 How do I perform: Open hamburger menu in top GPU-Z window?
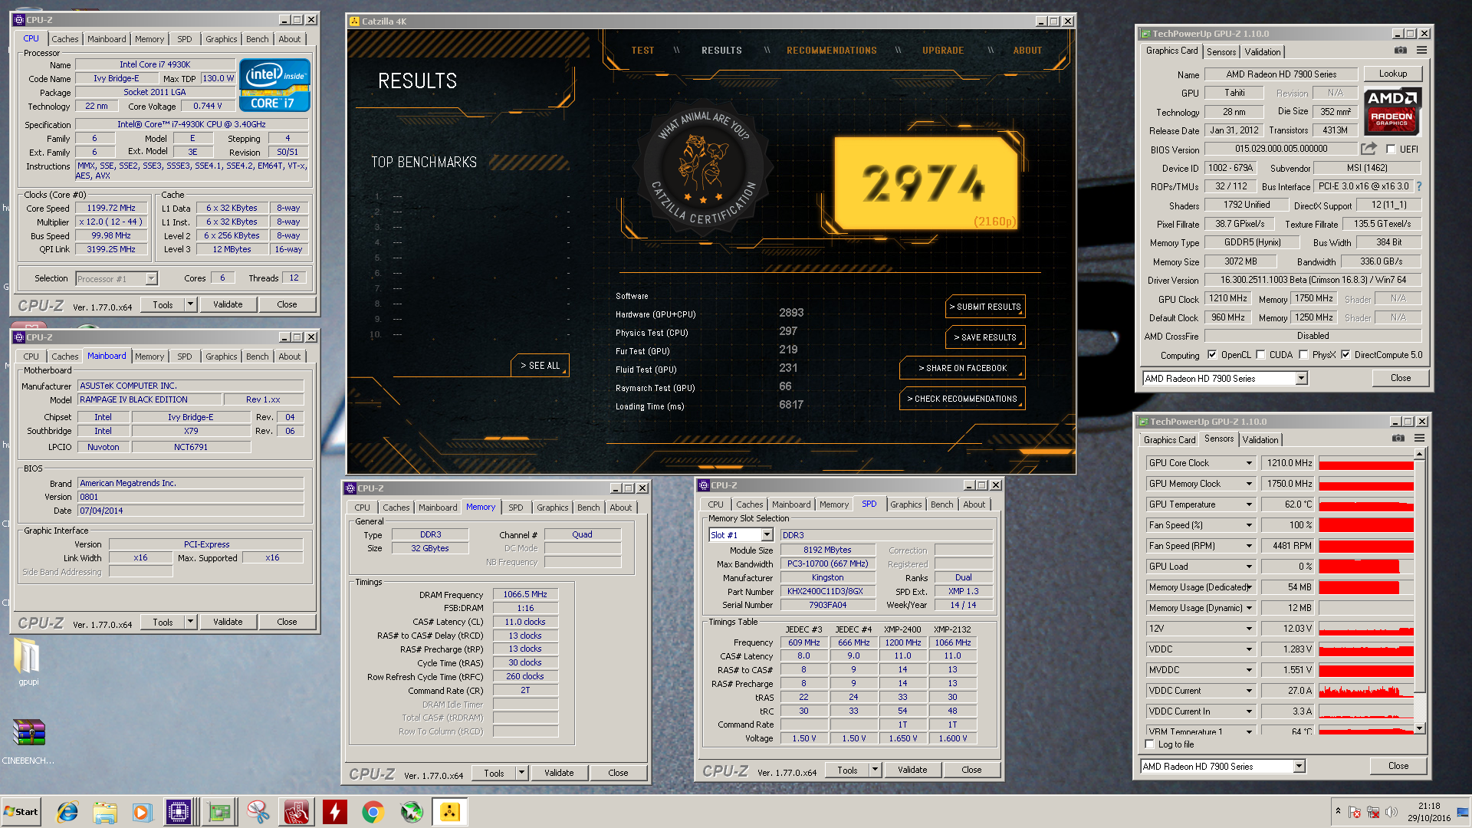point(1421,51)
